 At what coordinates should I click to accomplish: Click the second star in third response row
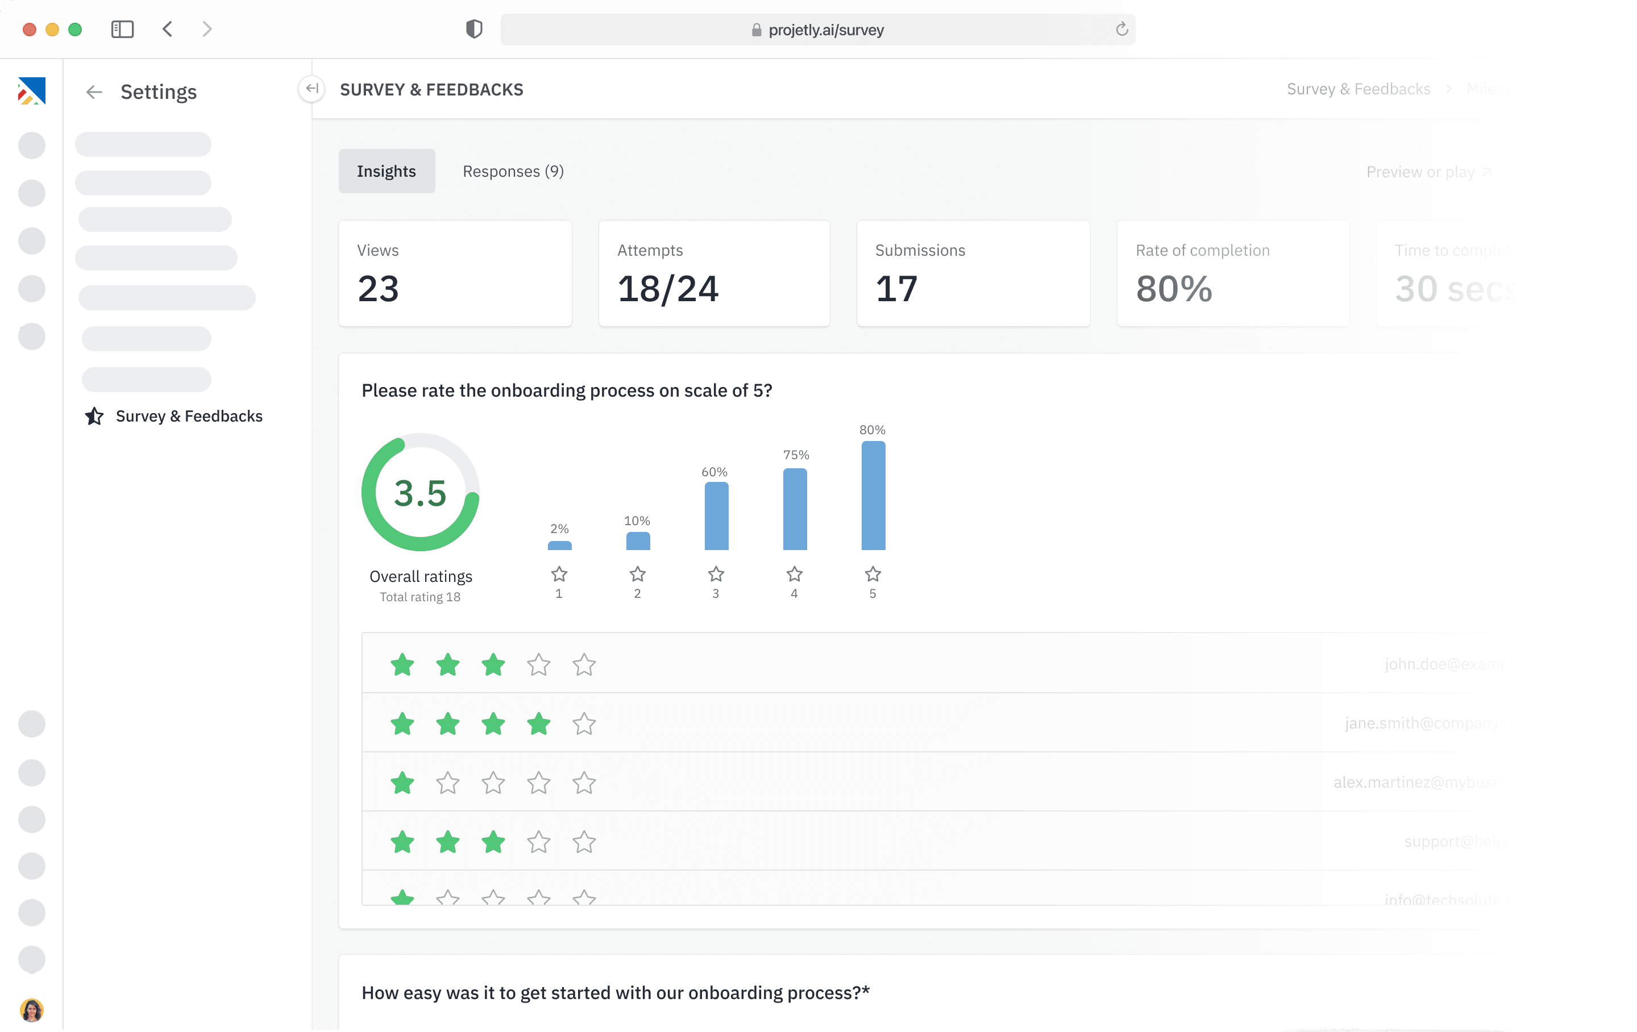pos(447,783)
